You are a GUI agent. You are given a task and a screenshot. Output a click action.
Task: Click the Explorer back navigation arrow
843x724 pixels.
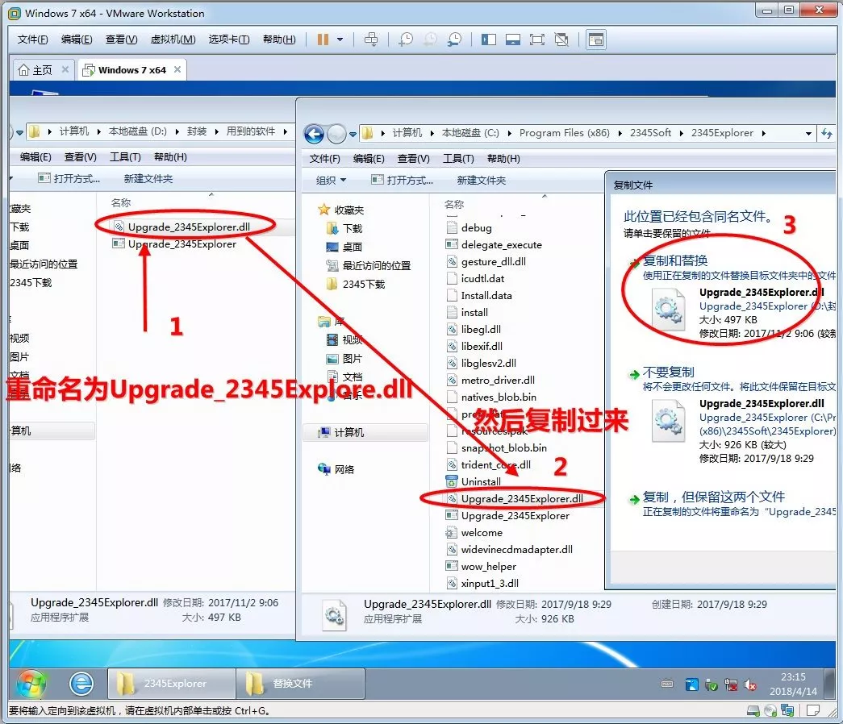click(313, 134)
